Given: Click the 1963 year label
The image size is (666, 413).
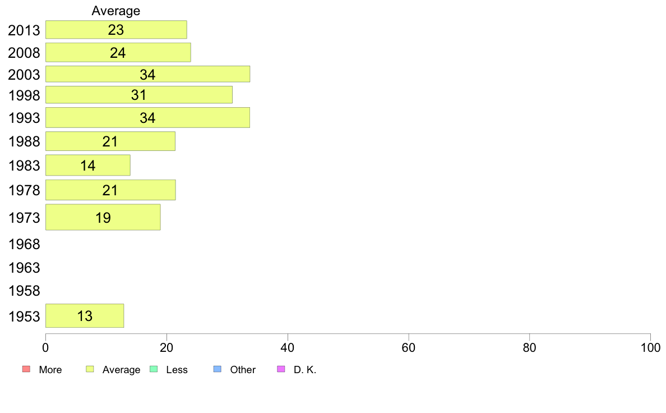Looking at the screenshot, I should [x=25, y=268].
